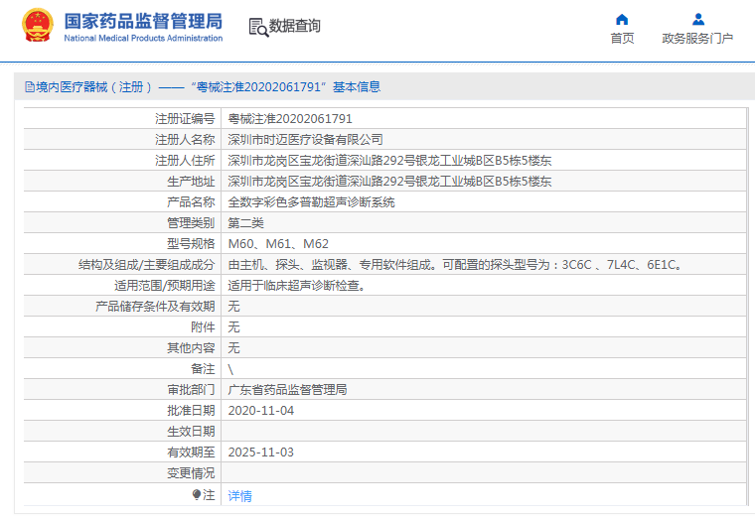This screenshot has width=755, height=518.
Task: Click the 政务服务门户 person icon
Action: click(697, 19)
